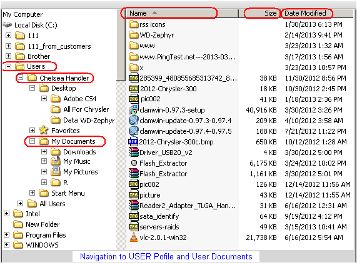Expand the Program Files folder
The image size is (357, 265).
coord(7,235)
